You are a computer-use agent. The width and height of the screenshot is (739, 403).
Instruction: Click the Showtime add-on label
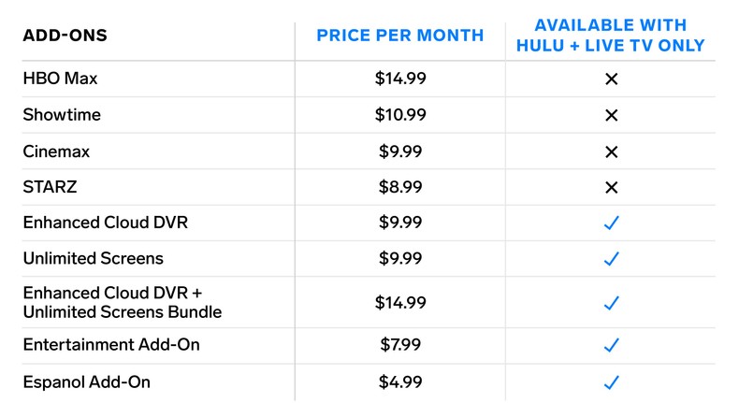pos(62,115)
